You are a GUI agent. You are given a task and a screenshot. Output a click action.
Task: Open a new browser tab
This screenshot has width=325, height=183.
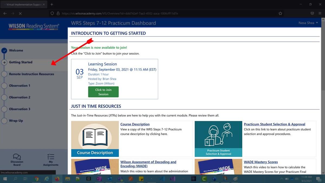tap(52, 4)
